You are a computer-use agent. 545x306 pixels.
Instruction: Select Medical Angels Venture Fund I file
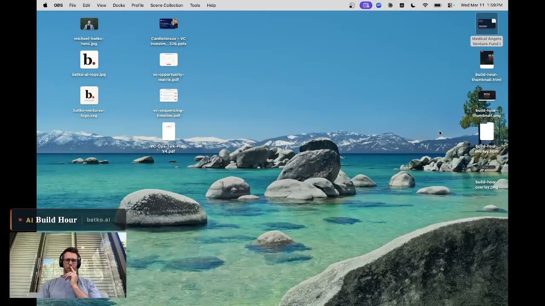pos(487,24)
